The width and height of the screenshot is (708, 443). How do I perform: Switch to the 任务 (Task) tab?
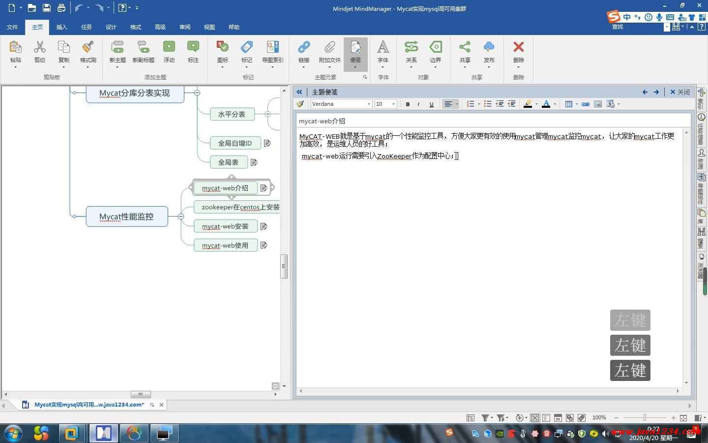point(86,27)
